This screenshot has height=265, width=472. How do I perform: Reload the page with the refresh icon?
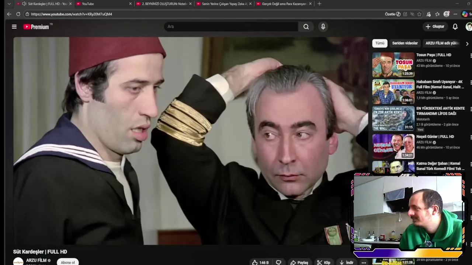tap(18, 14)
